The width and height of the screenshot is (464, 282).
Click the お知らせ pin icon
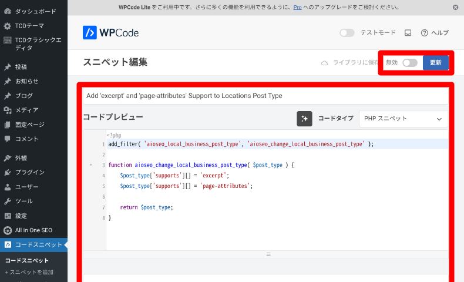coord(8,81)
